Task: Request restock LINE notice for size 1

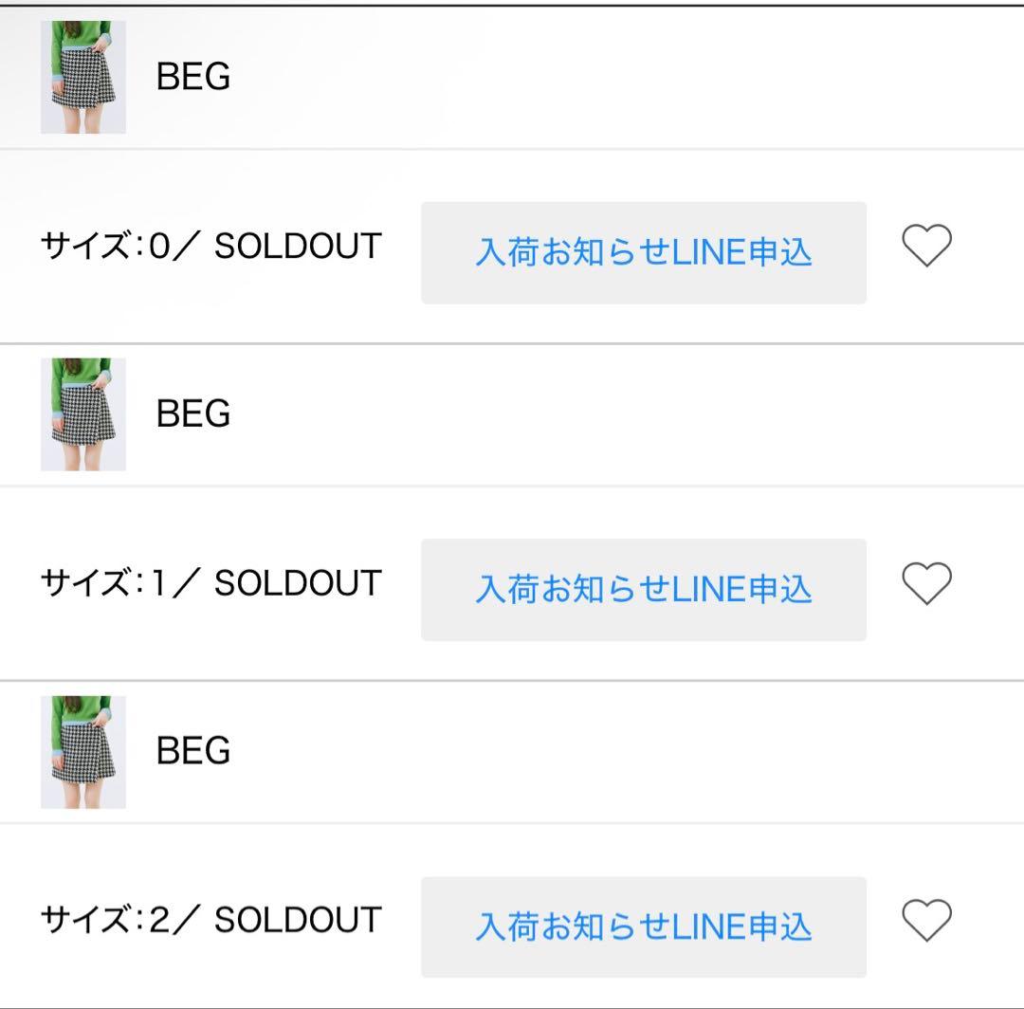Action: click(644, 590)
